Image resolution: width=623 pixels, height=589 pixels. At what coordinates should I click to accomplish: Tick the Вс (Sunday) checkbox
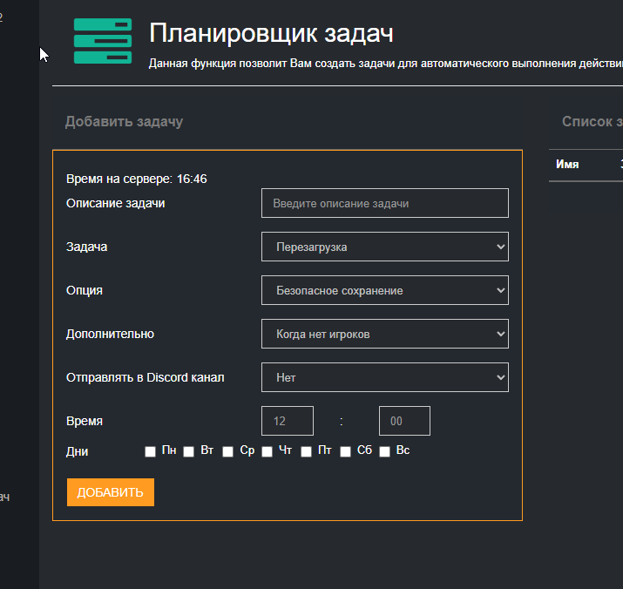coord(384,451)
